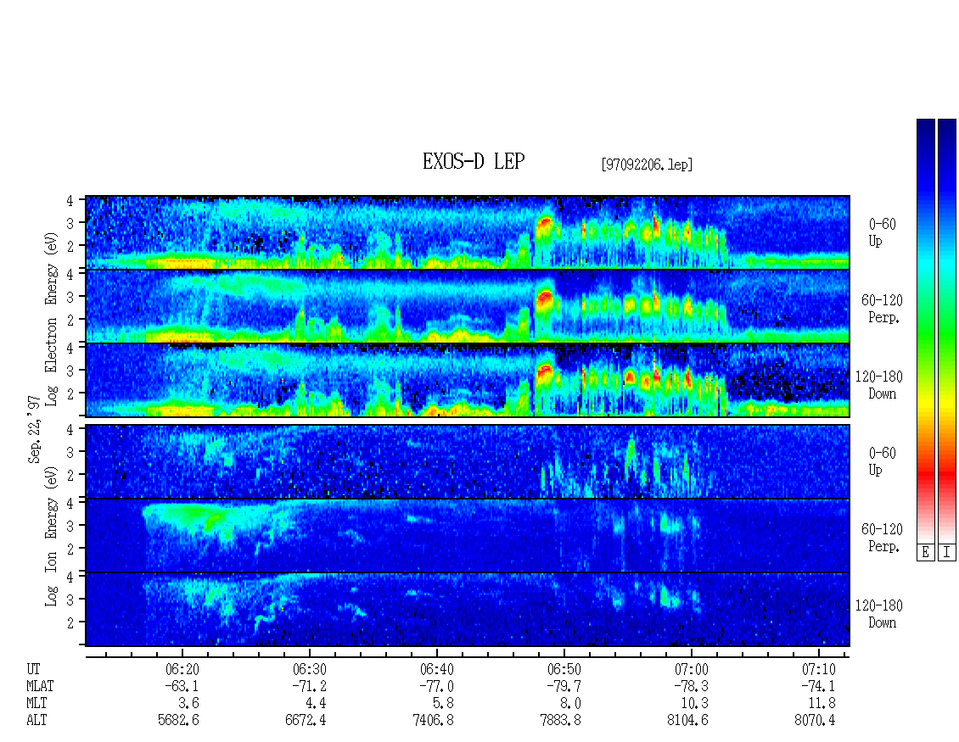Viewport: 959px width, 742px height.
Task: Click the MLT value 4.4
Action: coord(317,704)
